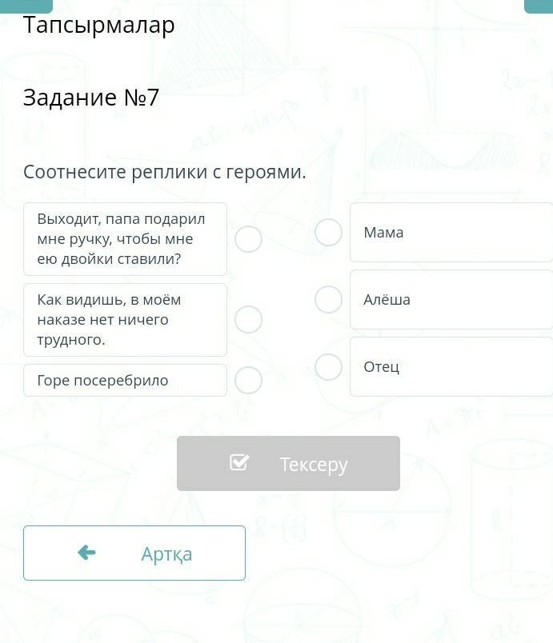Select the circle next to 'Горе посеребрило'
The width and height of the screenshot is (553, 643).
pos(248,381)
